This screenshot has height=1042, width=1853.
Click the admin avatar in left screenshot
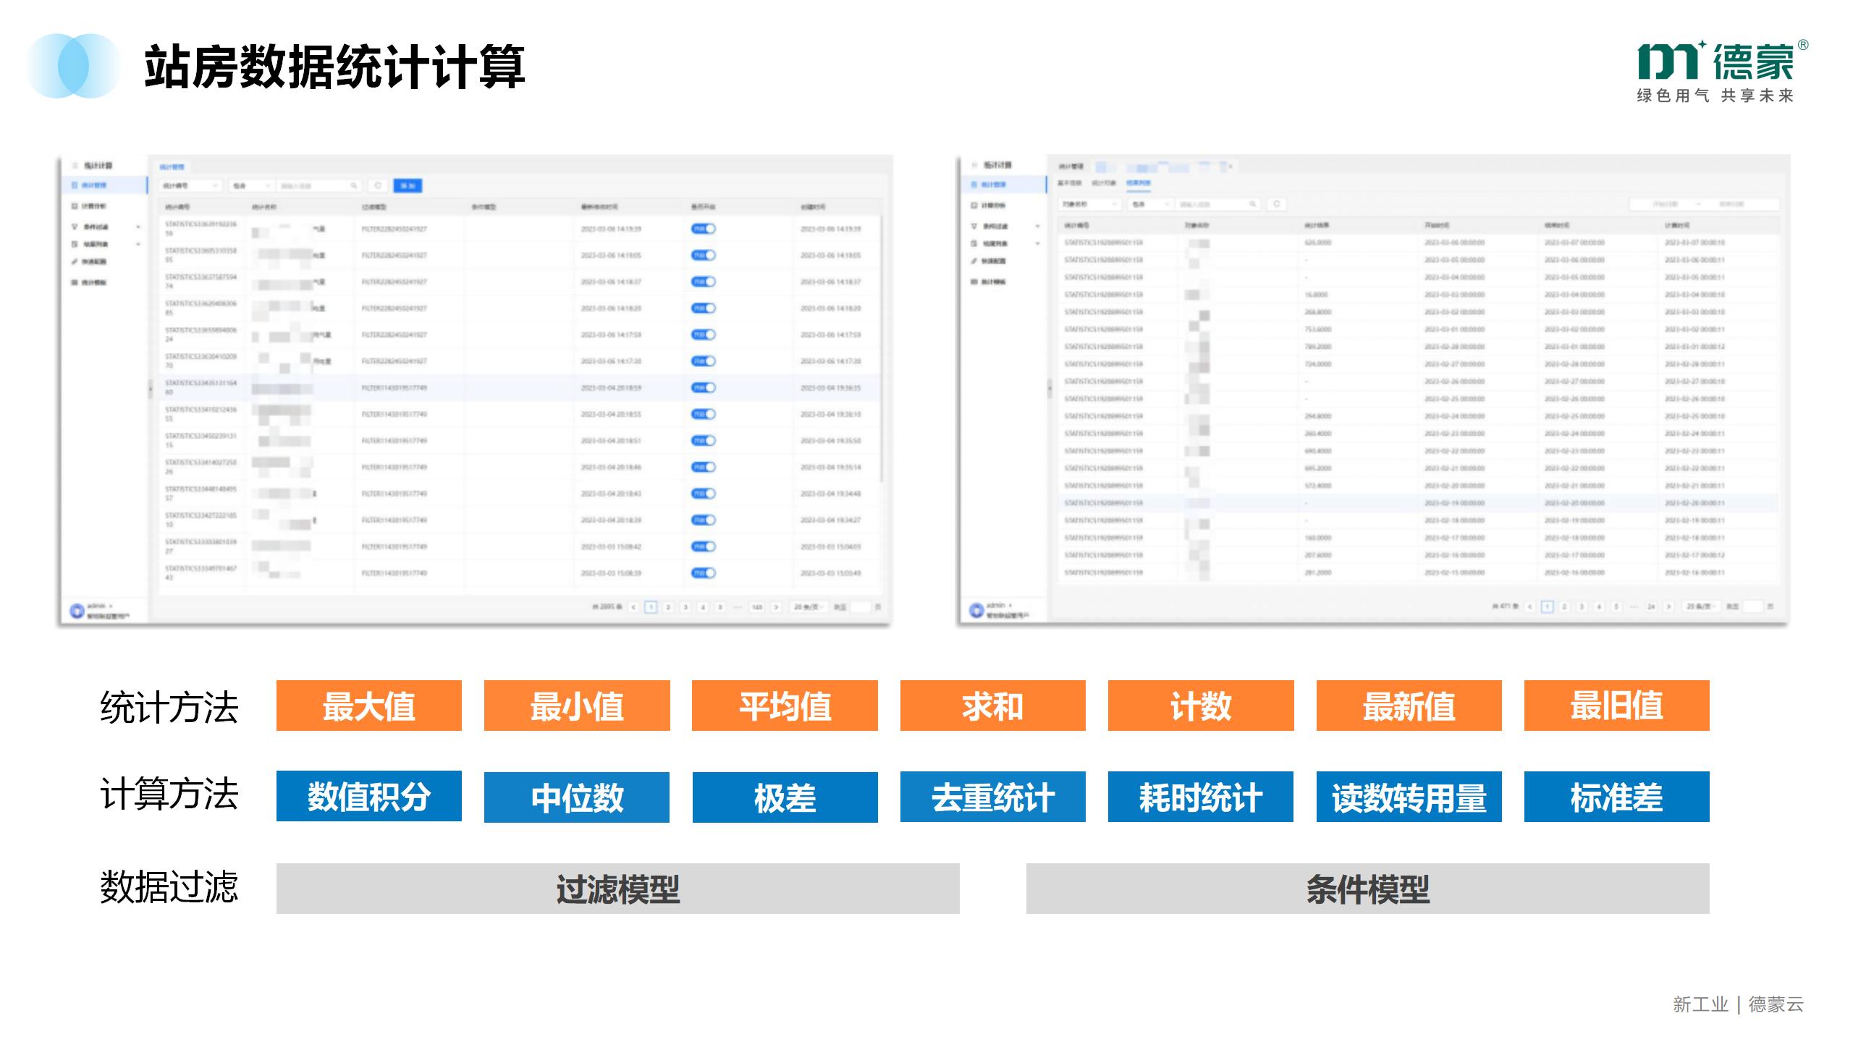(x=77, y=611)
